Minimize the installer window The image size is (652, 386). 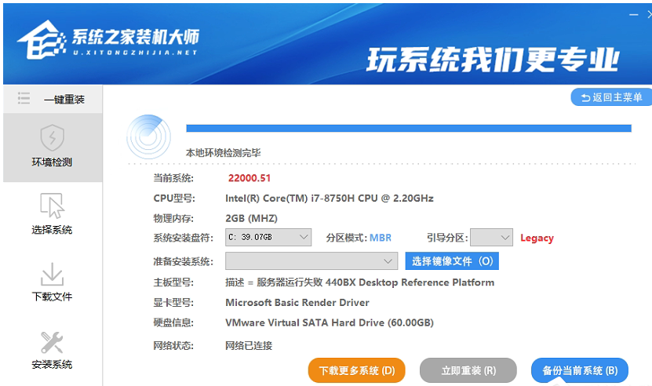pos(634,15)
